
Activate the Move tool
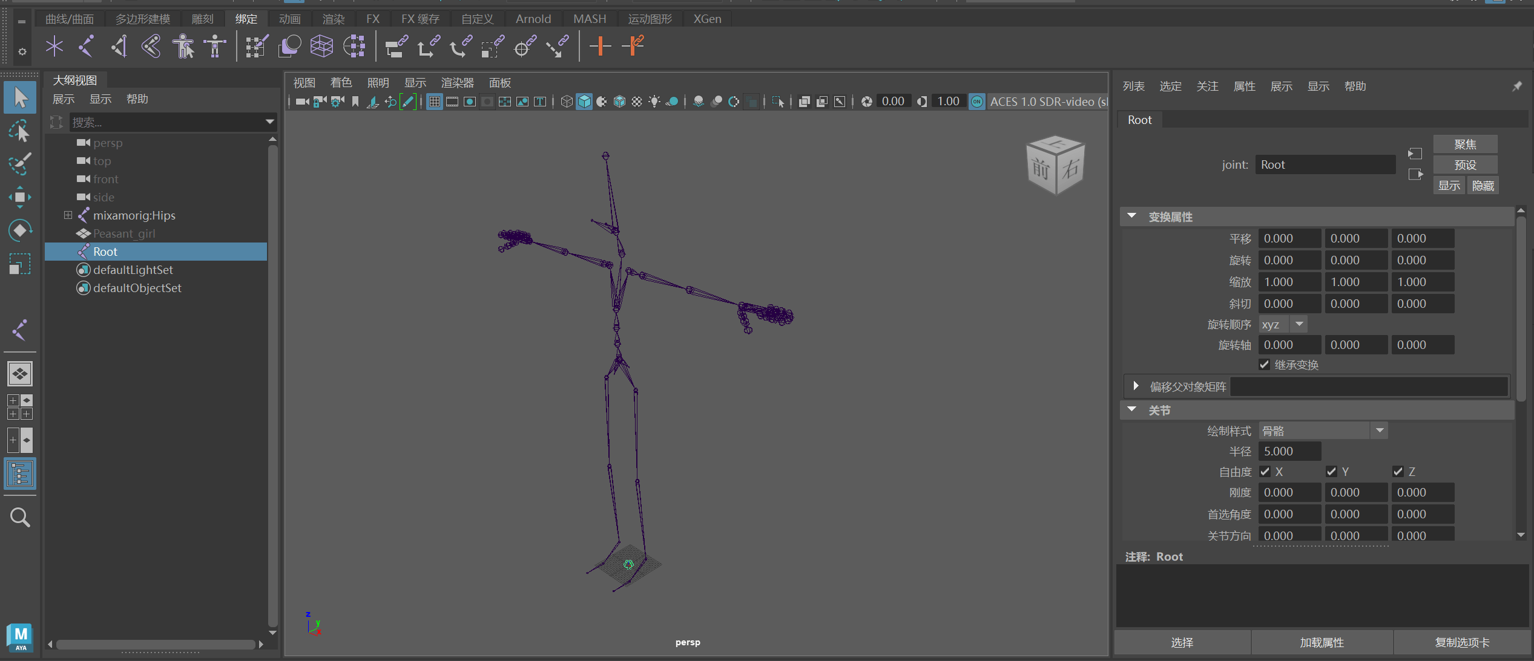pyautogui.click(x=20, y=197)
